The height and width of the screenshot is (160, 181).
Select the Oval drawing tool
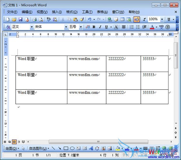coord(72,148)
